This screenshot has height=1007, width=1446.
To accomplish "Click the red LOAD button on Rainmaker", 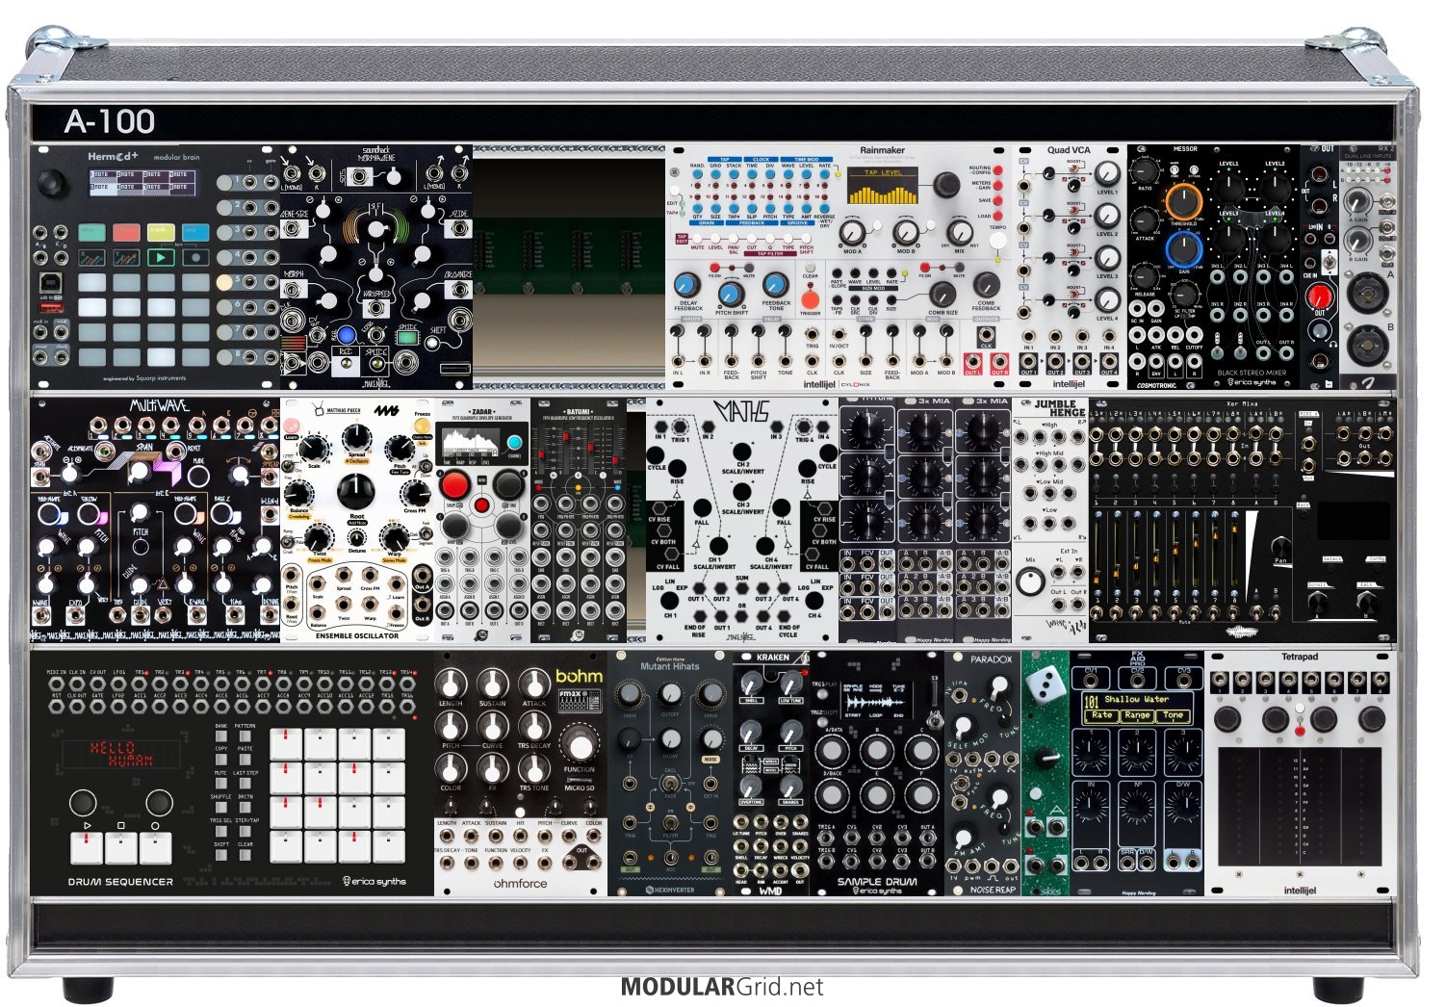I will (998, 216).
